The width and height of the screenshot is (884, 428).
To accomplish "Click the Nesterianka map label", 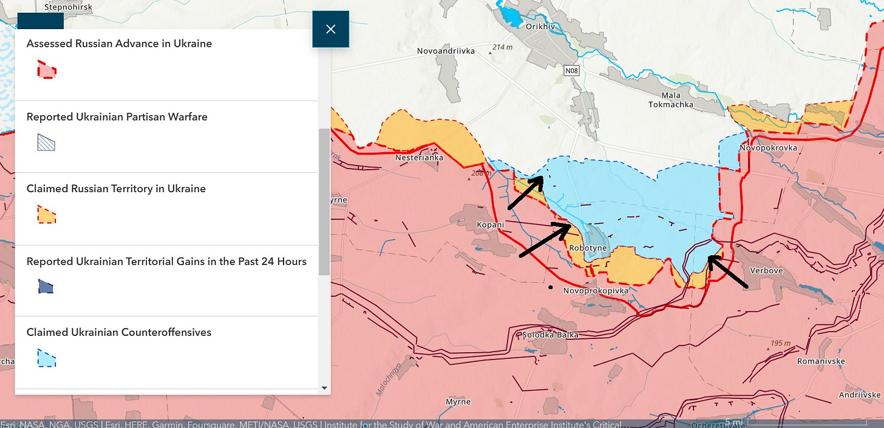I will coord(419,158).
